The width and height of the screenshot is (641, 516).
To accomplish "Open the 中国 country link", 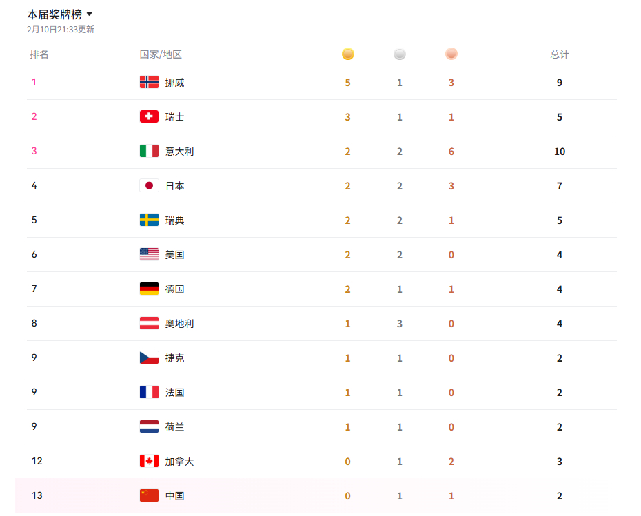I will click(x=175, y=495).
